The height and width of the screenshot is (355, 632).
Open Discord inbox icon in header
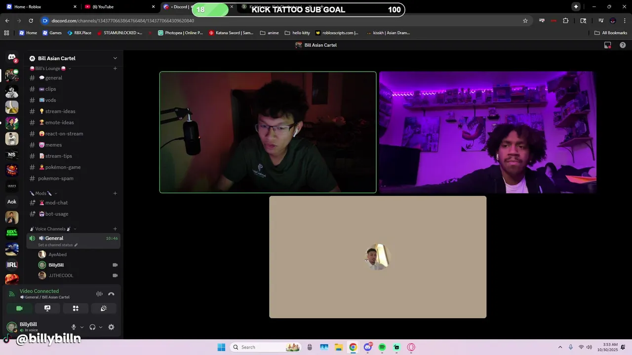pyautogui.click(x=608, y=45)
